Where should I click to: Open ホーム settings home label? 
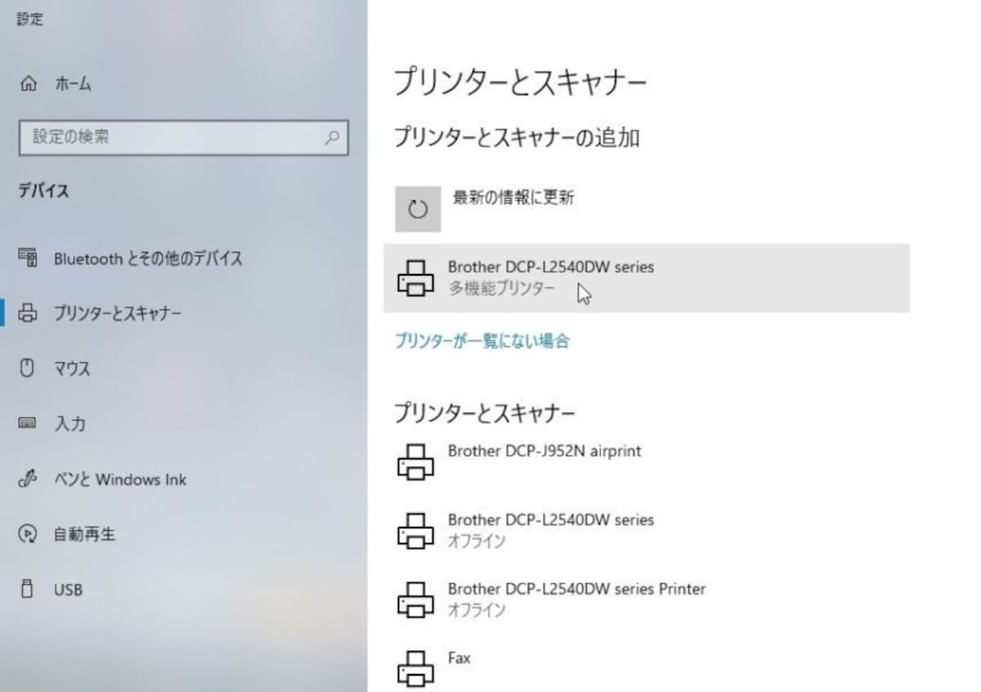73,83
